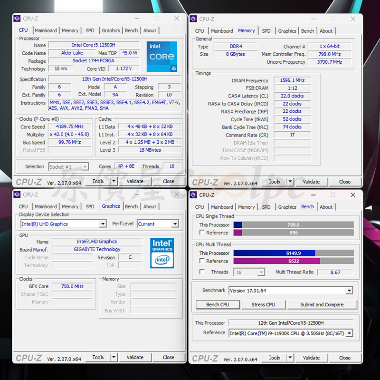Viewport: 380px width, 380px height.
Task: Click the Stress CPU button
Action: [263, 304]
